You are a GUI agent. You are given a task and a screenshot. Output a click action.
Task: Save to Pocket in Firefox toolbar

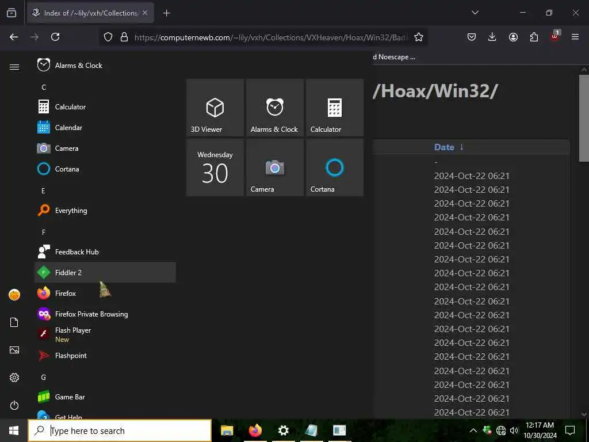pyautogui.click(x=472, y=37)
